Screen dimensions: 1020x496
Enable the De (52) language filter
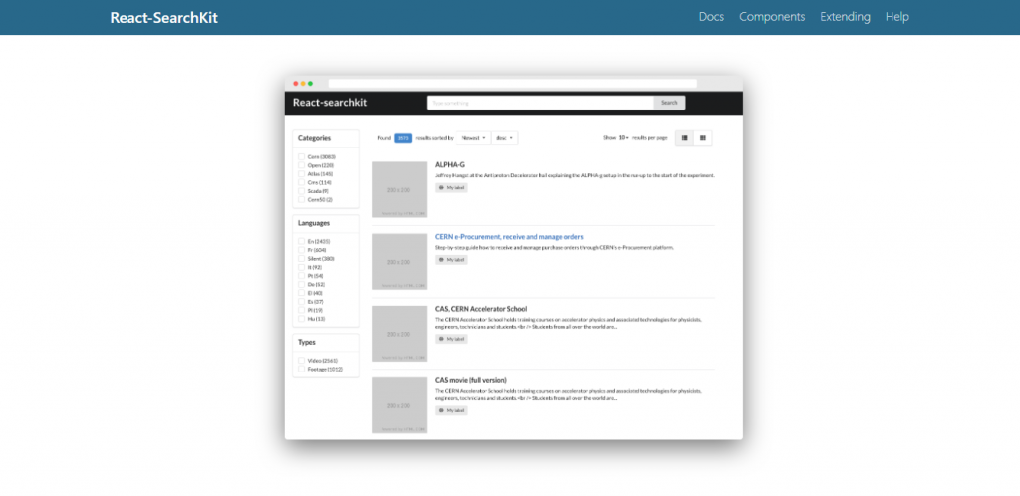pyautogui.click(x=301, y=284)
